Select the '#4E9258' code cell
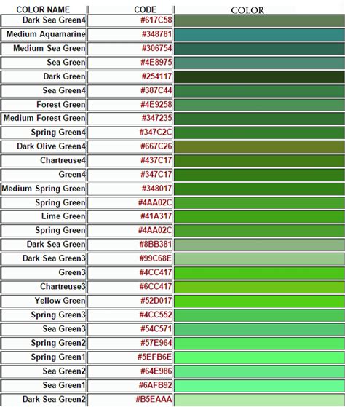The height and width of the screenshot is (407, 345). point(130,105)
